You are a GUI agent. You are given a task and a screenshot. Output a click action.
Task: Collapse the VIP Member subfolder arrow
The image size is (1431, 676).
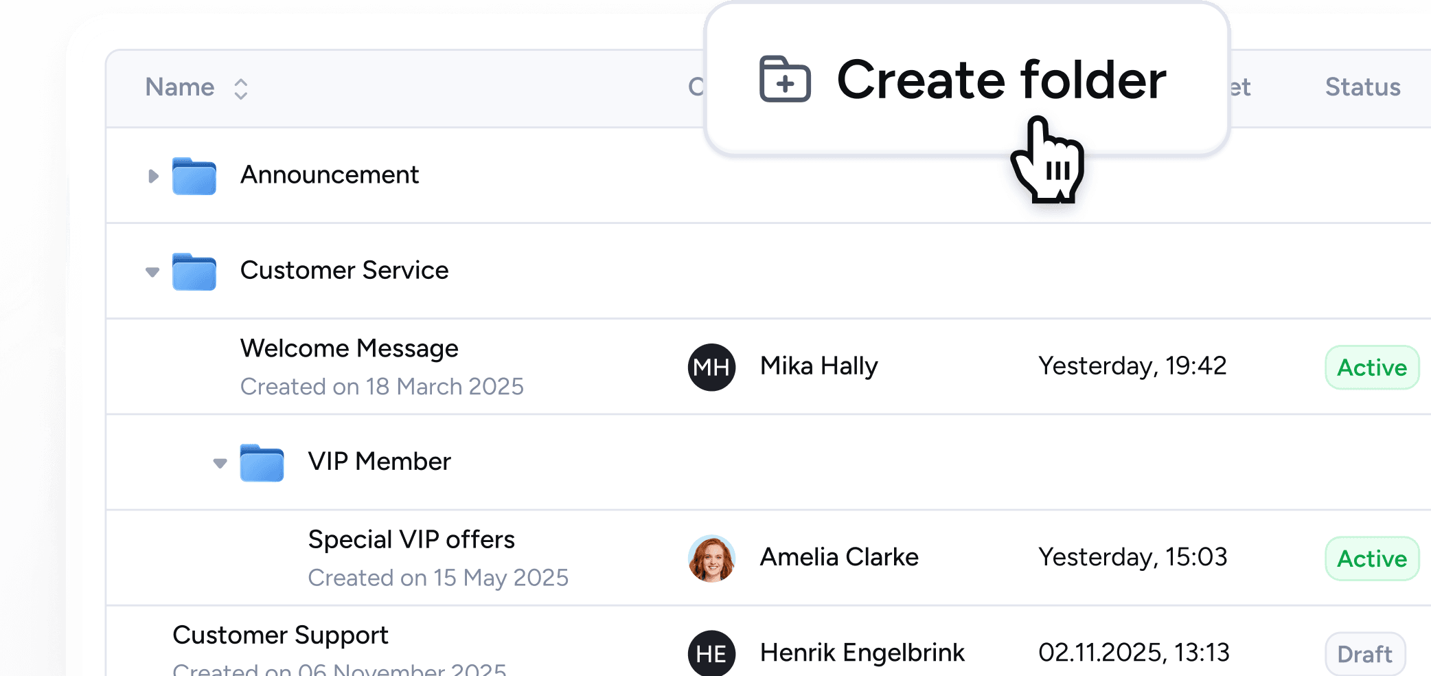point(220,463)
